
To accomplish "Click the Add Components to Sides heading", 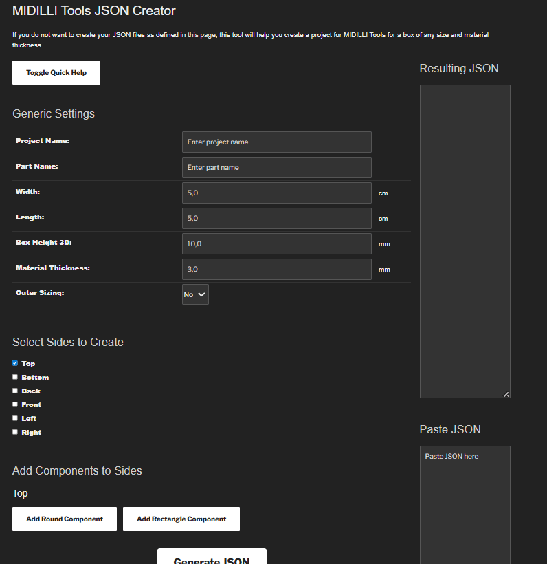I will (77, 471).
